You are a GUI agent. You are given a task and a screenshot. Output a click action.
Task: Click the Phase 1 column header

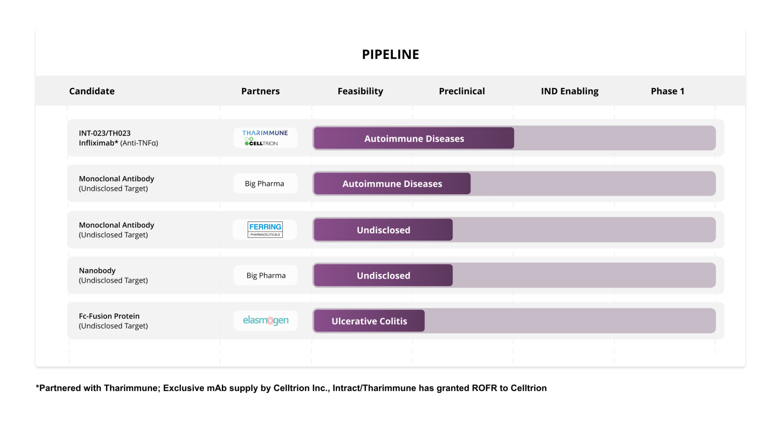point(667,91)
